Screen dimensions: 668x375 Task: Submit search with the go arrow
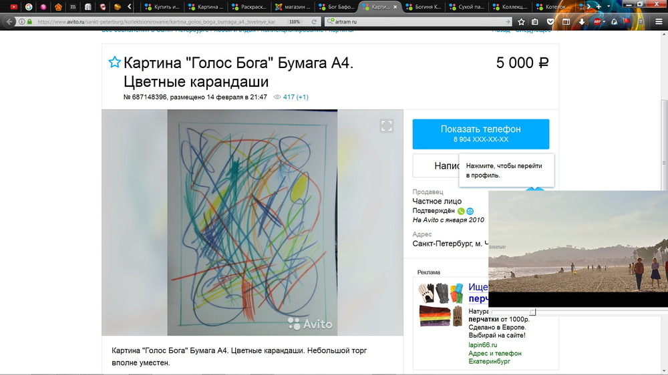508,21
